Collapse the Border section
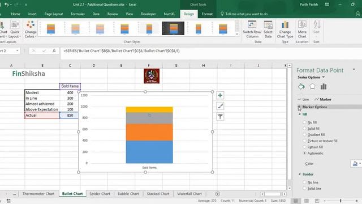 [300, 174]
